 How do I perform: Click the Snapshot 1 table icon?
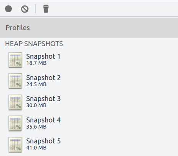click(15, 60)
